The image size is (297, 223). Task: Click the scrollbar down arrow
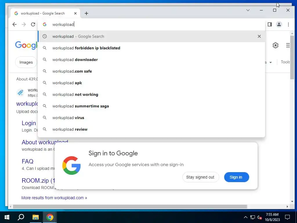click(292, 202)
